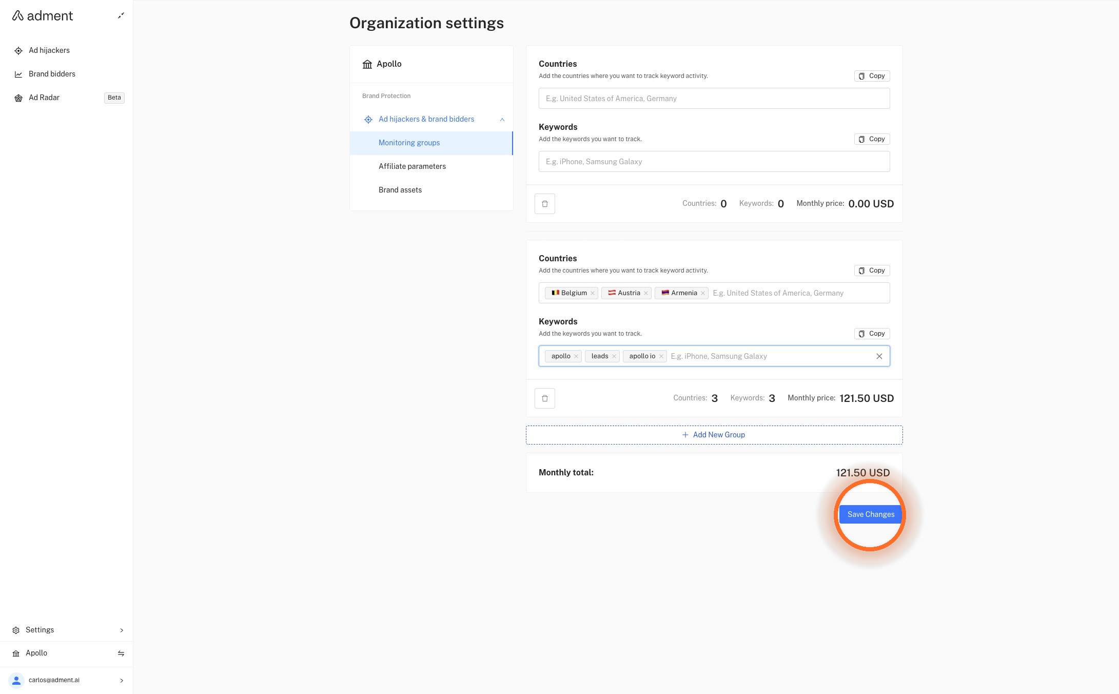Copy keywords of the second group

[872, 334]
